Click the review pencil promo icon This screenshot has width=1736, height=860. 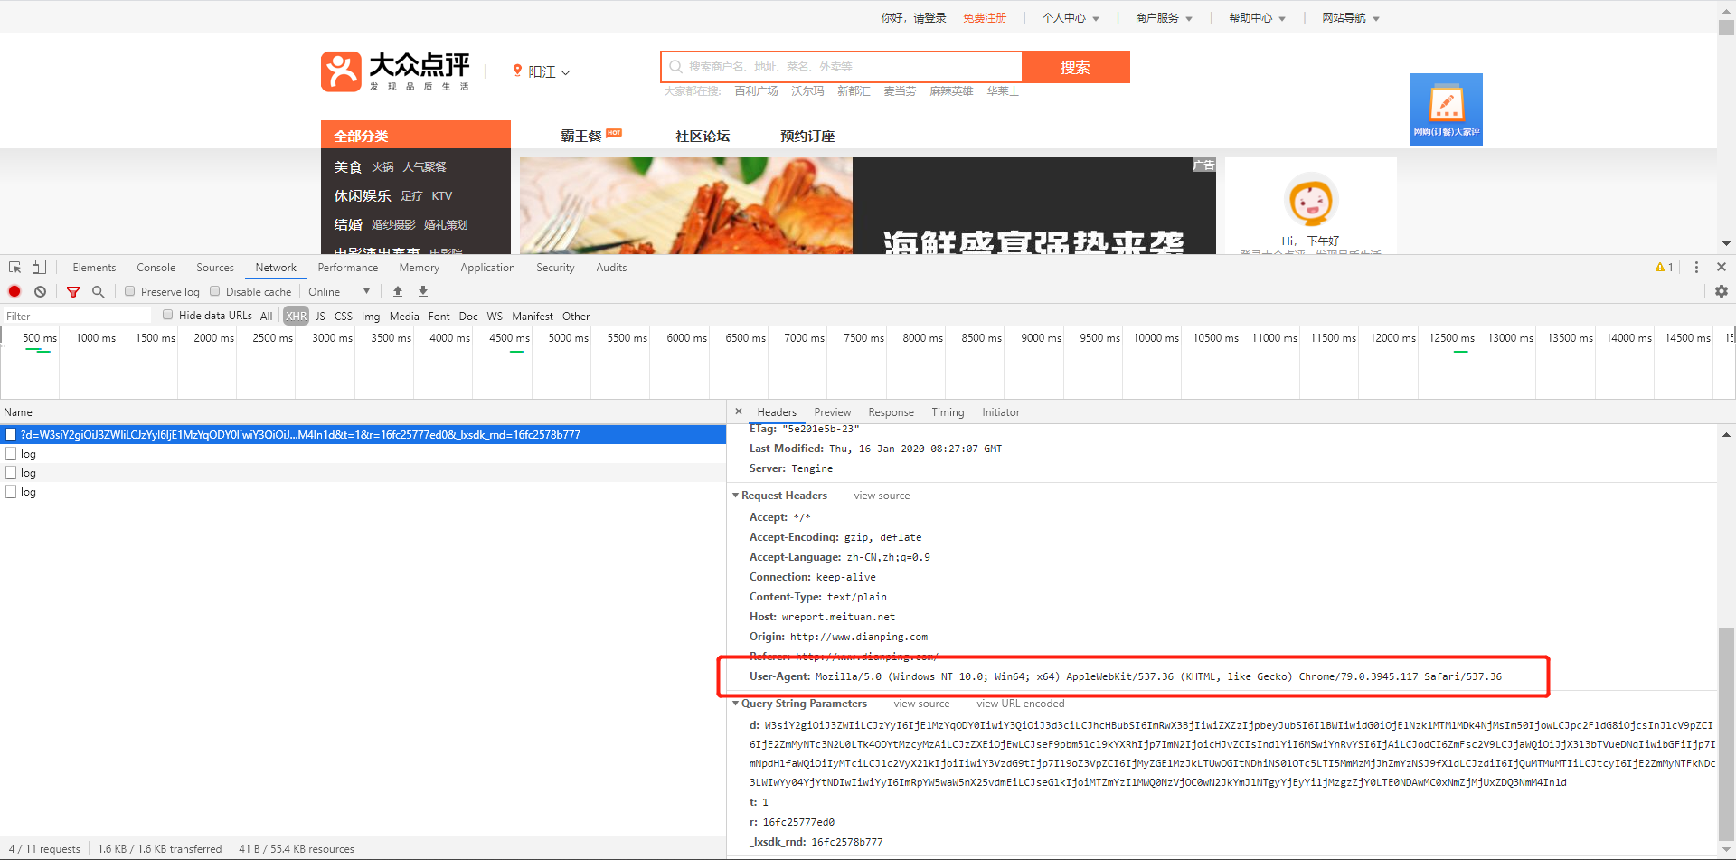[x=1447, y=109]
